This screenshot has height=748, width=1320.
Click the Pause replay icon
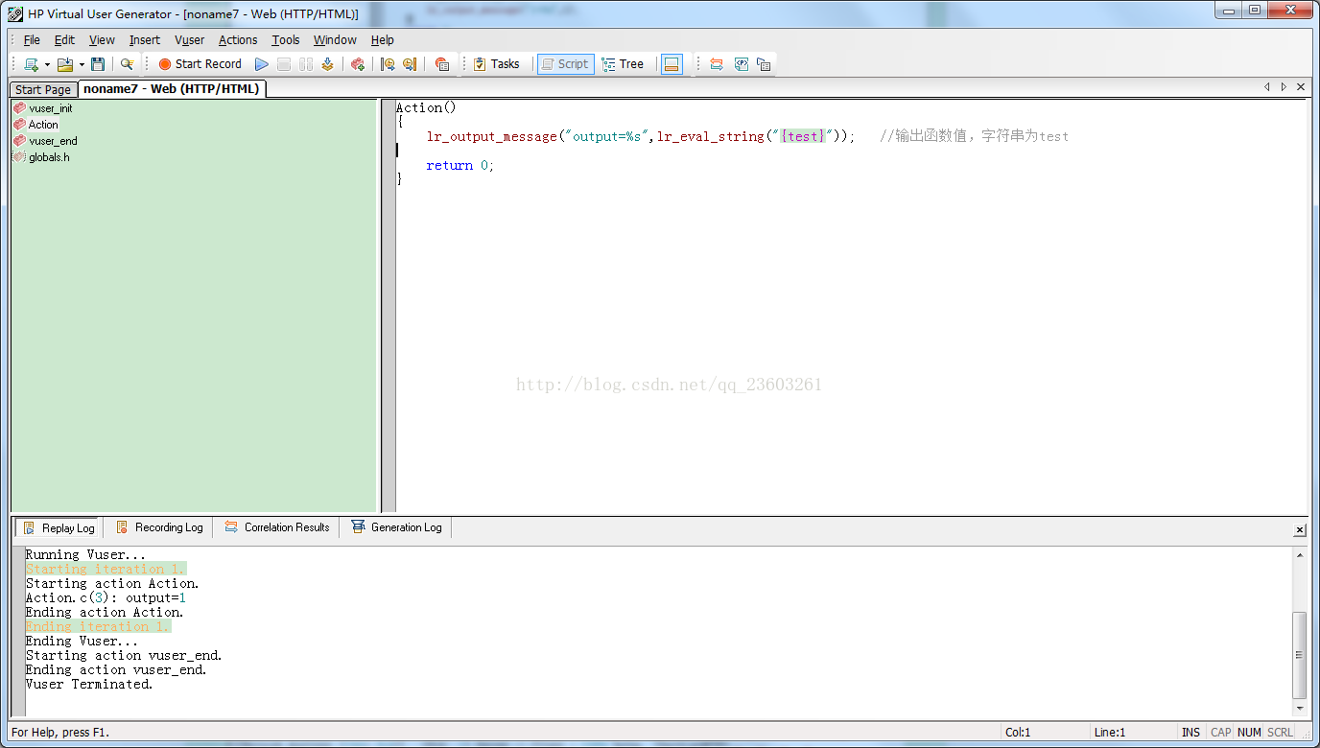coord(306,64)
